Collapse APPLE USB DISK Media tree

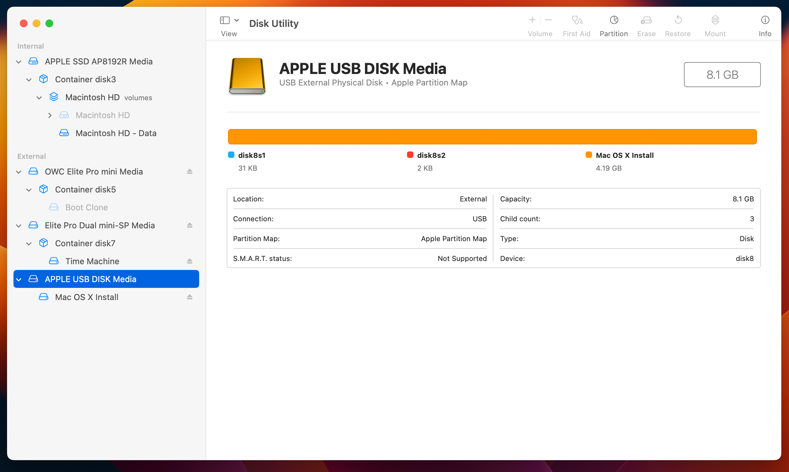click(19, 280)
